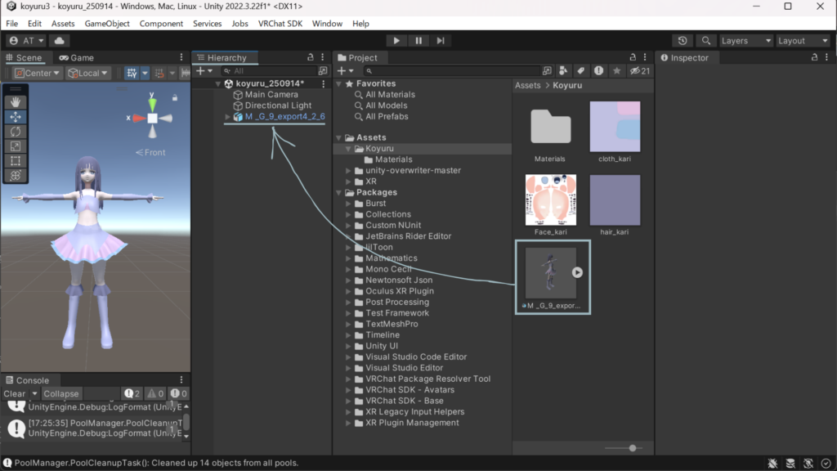The height and width of the screenshot is (471, 837).
Task: Open the Layout dropdown
Action: coord(802,40)
